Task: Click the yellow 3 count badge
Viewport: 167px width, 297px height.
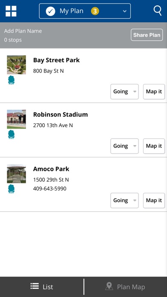Action: [x=95, y=11]
